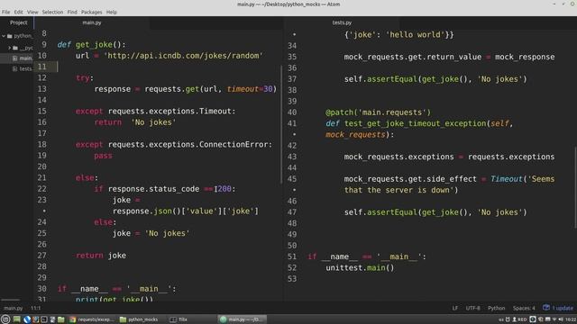The height and width of the screenshot is (324, 577).
Task: Collapse the python_mocks root folder chevron
Action: (4, 36)
